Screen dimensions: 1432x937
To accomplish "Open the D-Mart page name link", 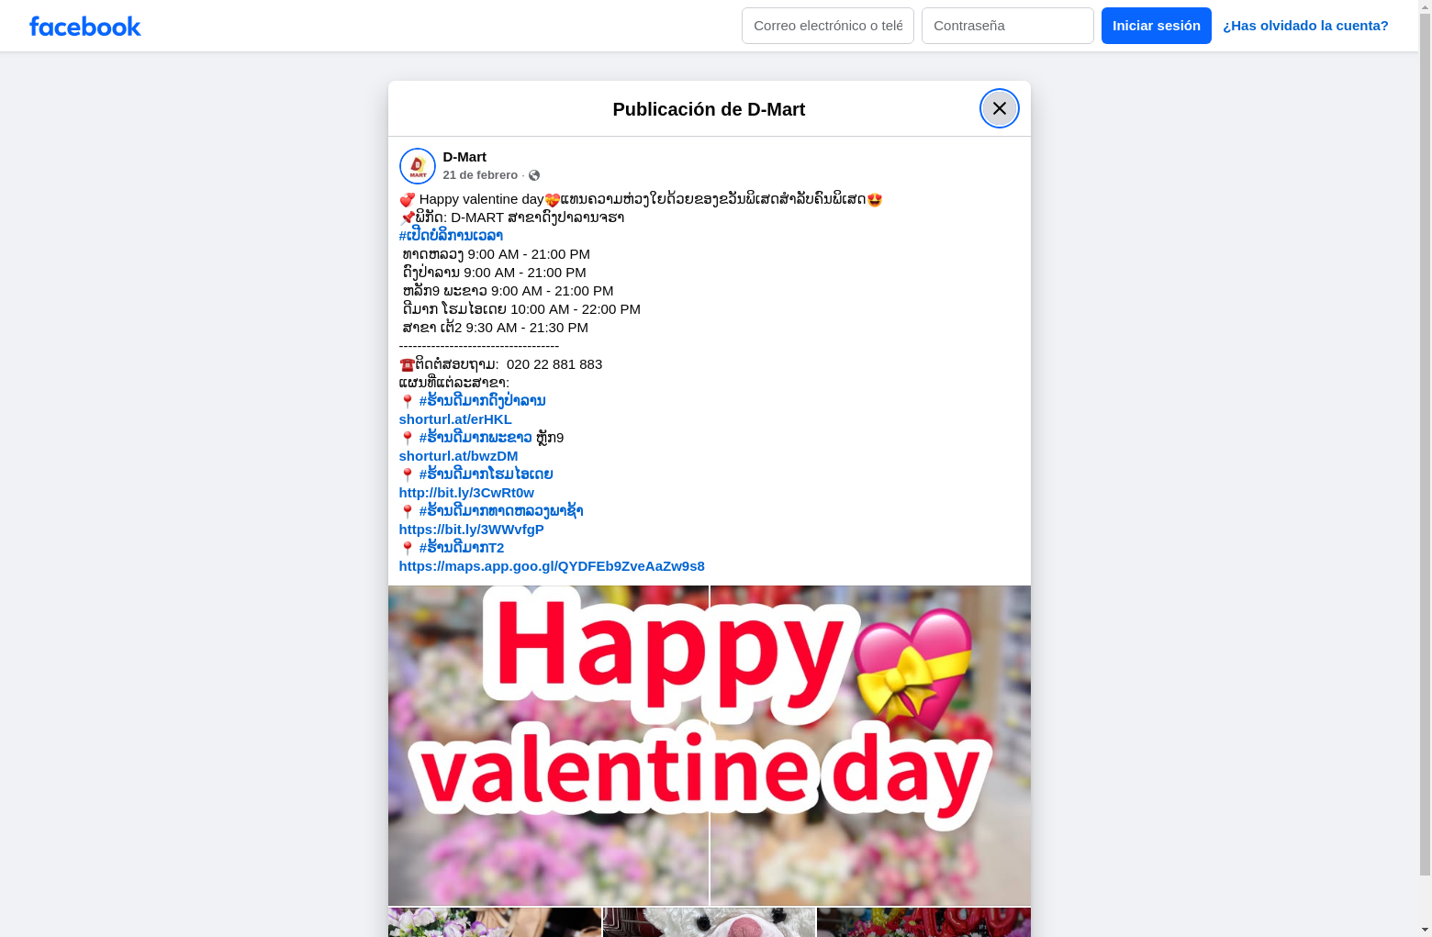I will pos(464,157).
